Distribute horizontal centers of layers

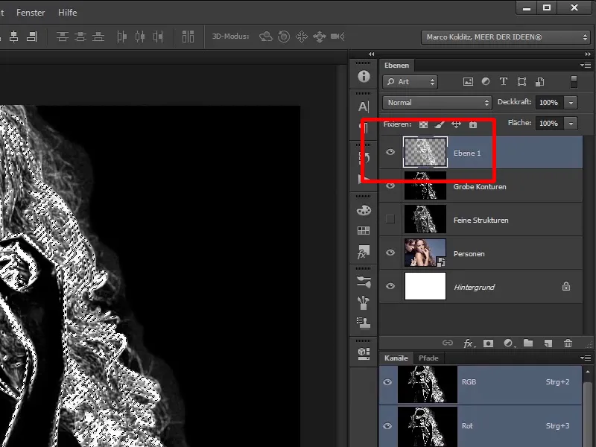pyautogui.click(x=140, y=37)
